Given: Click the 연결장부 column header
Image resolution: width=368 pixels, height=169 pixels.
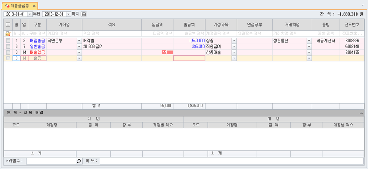Looking at the screenshot, I should 255,25.
